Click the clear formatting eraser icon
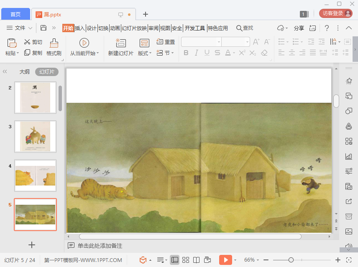 [x=264, y=53]
